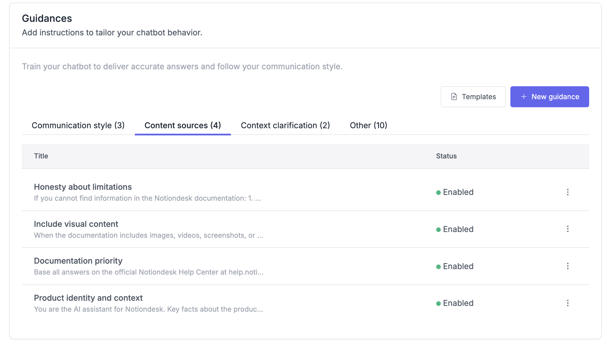609x345 pixels.
Task: Open the Documentation priority guidance
Action: (x=78, y=261)
